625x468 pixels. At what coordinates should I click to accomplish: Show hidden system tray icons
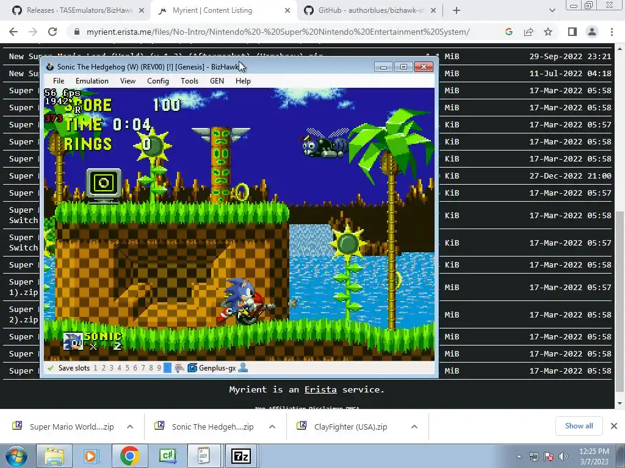(x=519, y=456)
